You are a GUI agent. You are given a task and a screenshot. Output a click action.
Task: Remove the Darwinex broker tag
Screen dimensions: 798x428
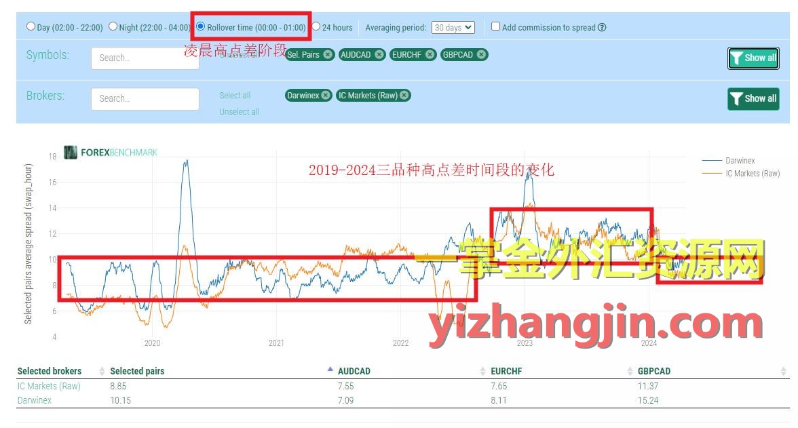click(x=326, y=95)
